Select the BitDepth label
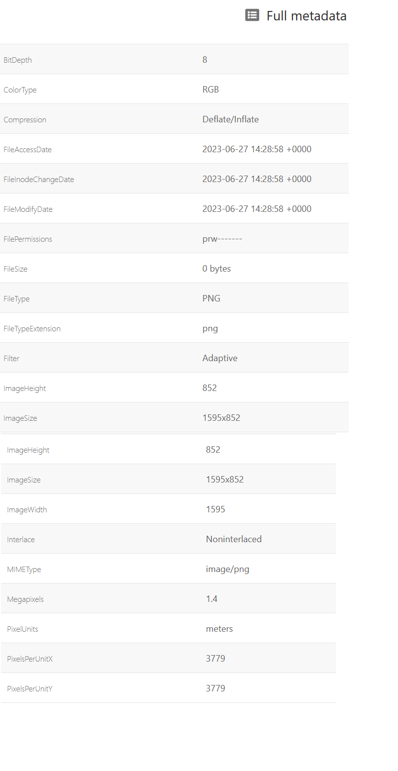The width and height of the screenshot is (398, 771). [17, 60]
